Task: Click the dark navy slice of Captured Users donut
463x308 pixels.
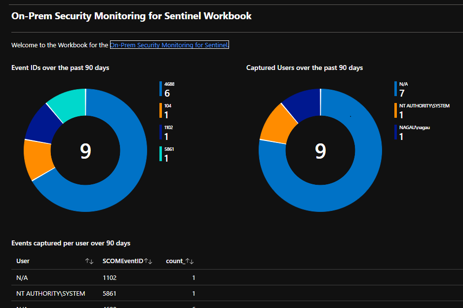Action: [304, 104]
